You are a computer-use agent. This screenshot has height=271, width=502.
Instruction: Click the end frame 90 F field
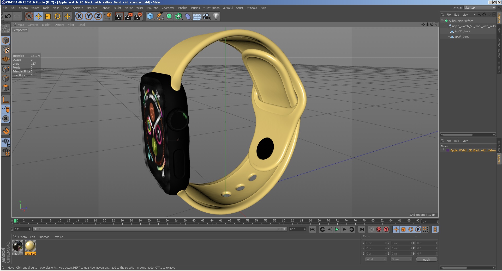[x=297, y=229]
